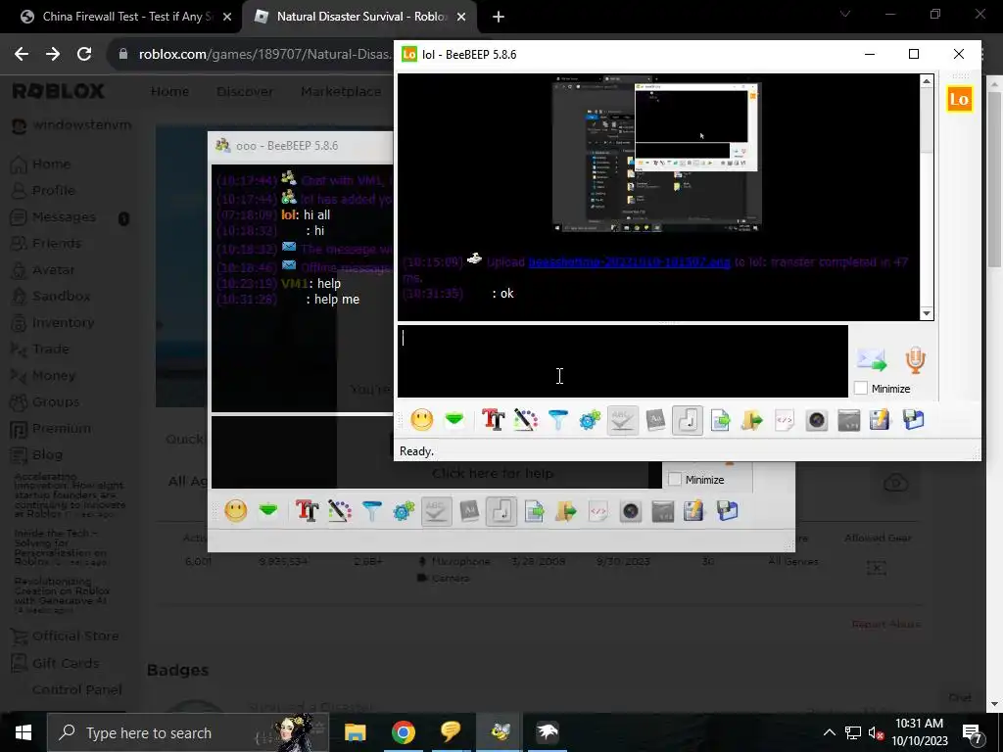1003x752 pixels.
Task: Open Roblox Discover navigation link
Action: point(245,91)
